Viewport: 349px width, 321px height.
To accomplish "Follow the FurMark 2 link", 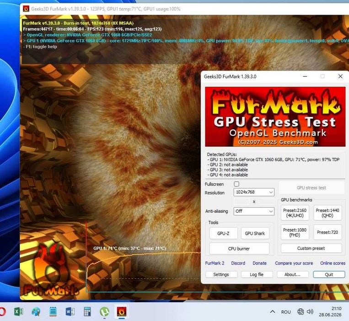I will 215,263.
